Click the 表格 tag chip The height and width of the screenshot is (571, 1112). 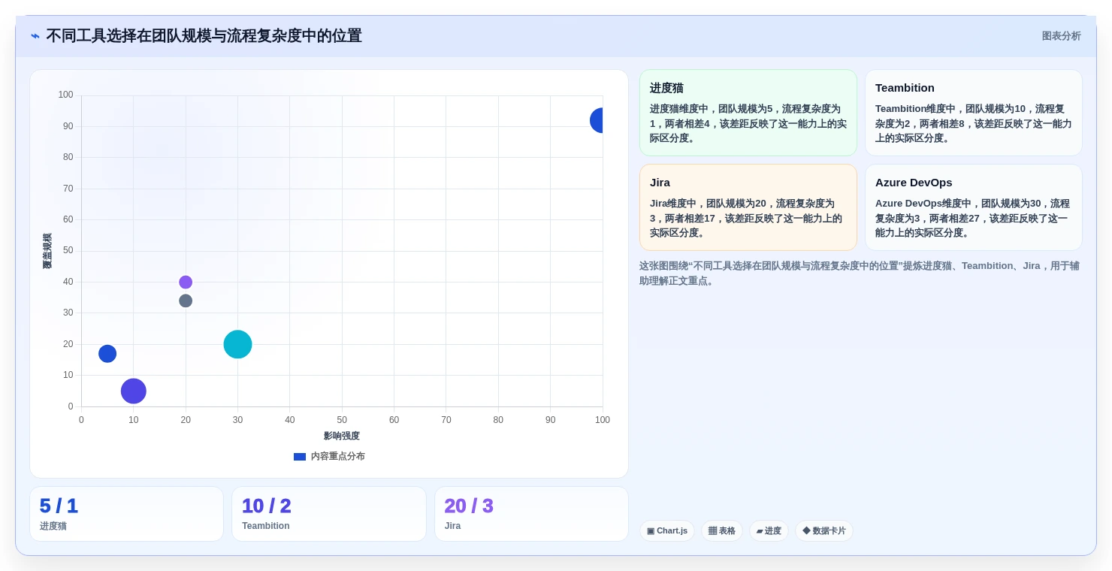coord(722,530)
